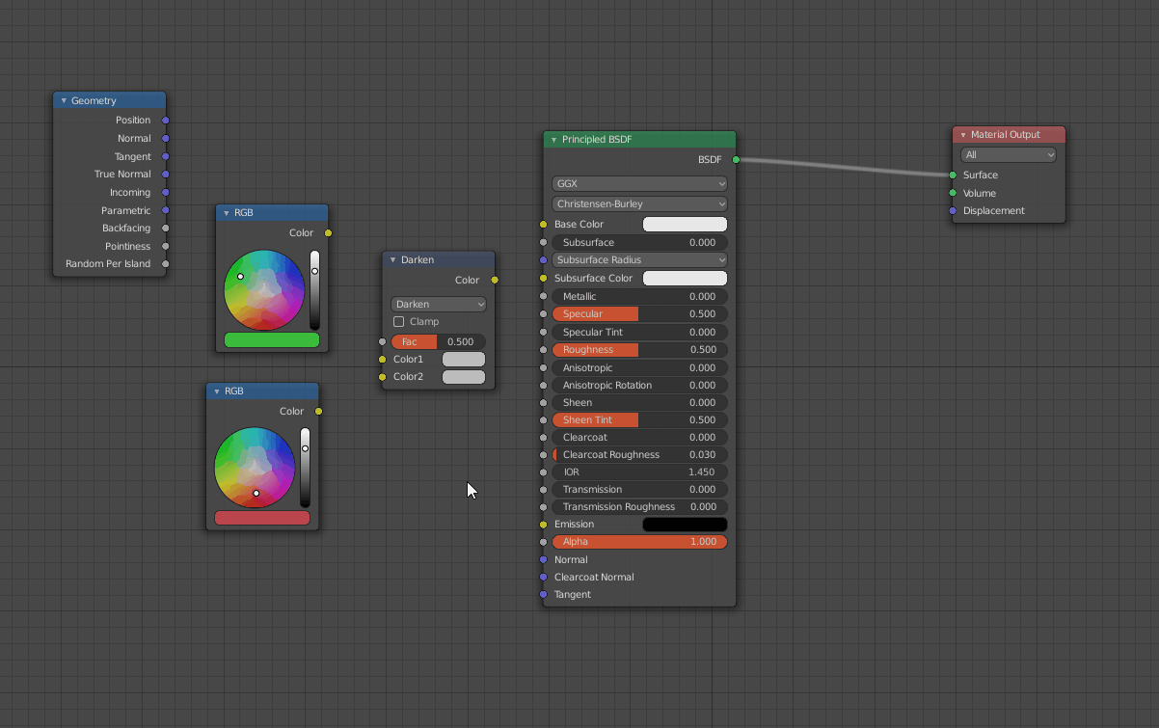Viewport: 1159px width, 728px height.
Task: Click the Clearcoat Normal input socket
Action: tap(543, 577)
